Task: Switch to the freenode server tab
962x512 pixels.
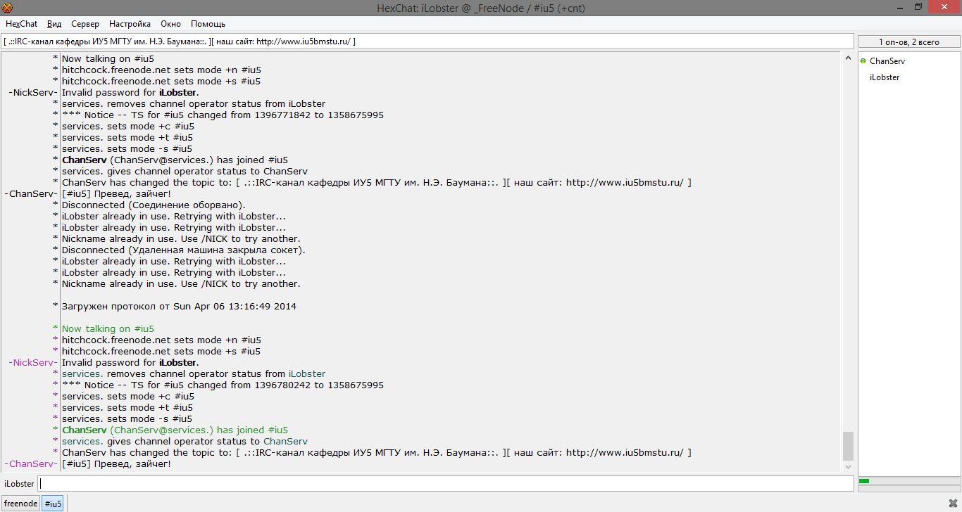Action: (x=21, y=504)
